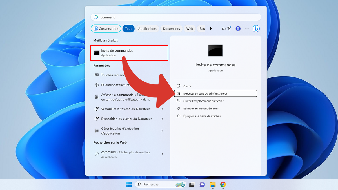Switch to the Applications filter tab
This screenshot has width=338, height=190.
(147, 29)
